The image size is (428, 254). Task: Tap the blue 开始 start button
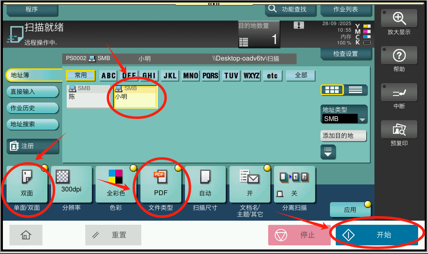pos(377,235)
